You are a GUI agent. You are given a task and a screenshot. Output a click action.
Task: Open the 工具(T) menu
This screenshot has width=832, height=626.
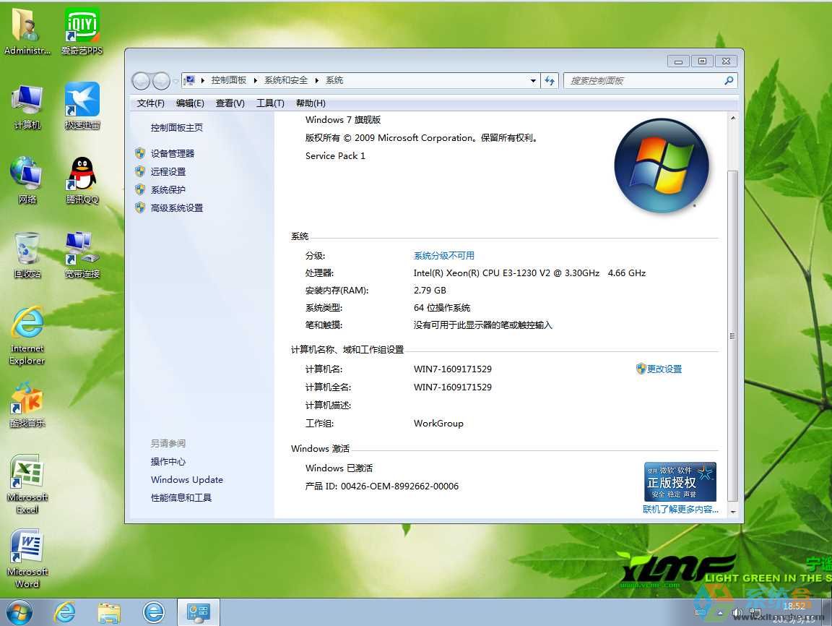[270, 103]
